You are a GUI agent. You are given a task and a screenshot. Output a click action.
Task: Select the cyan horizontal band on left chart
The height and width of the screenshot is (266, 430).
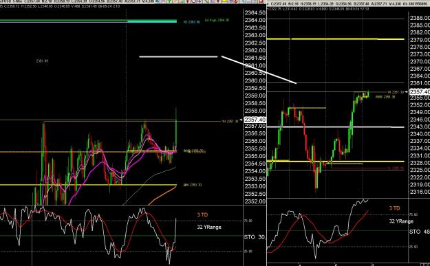click(152, 21)
